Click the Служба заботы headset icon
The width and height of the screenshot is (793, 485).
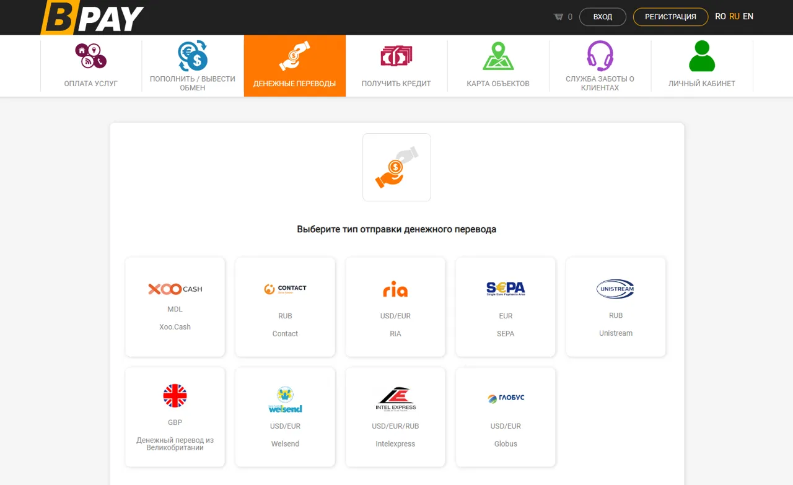coord(600,56)
